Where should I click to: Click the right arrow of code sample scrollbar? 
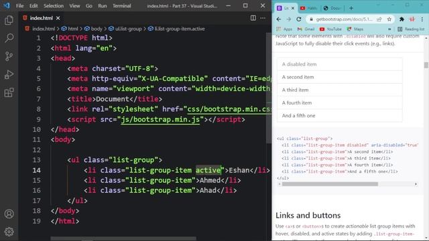416,184
